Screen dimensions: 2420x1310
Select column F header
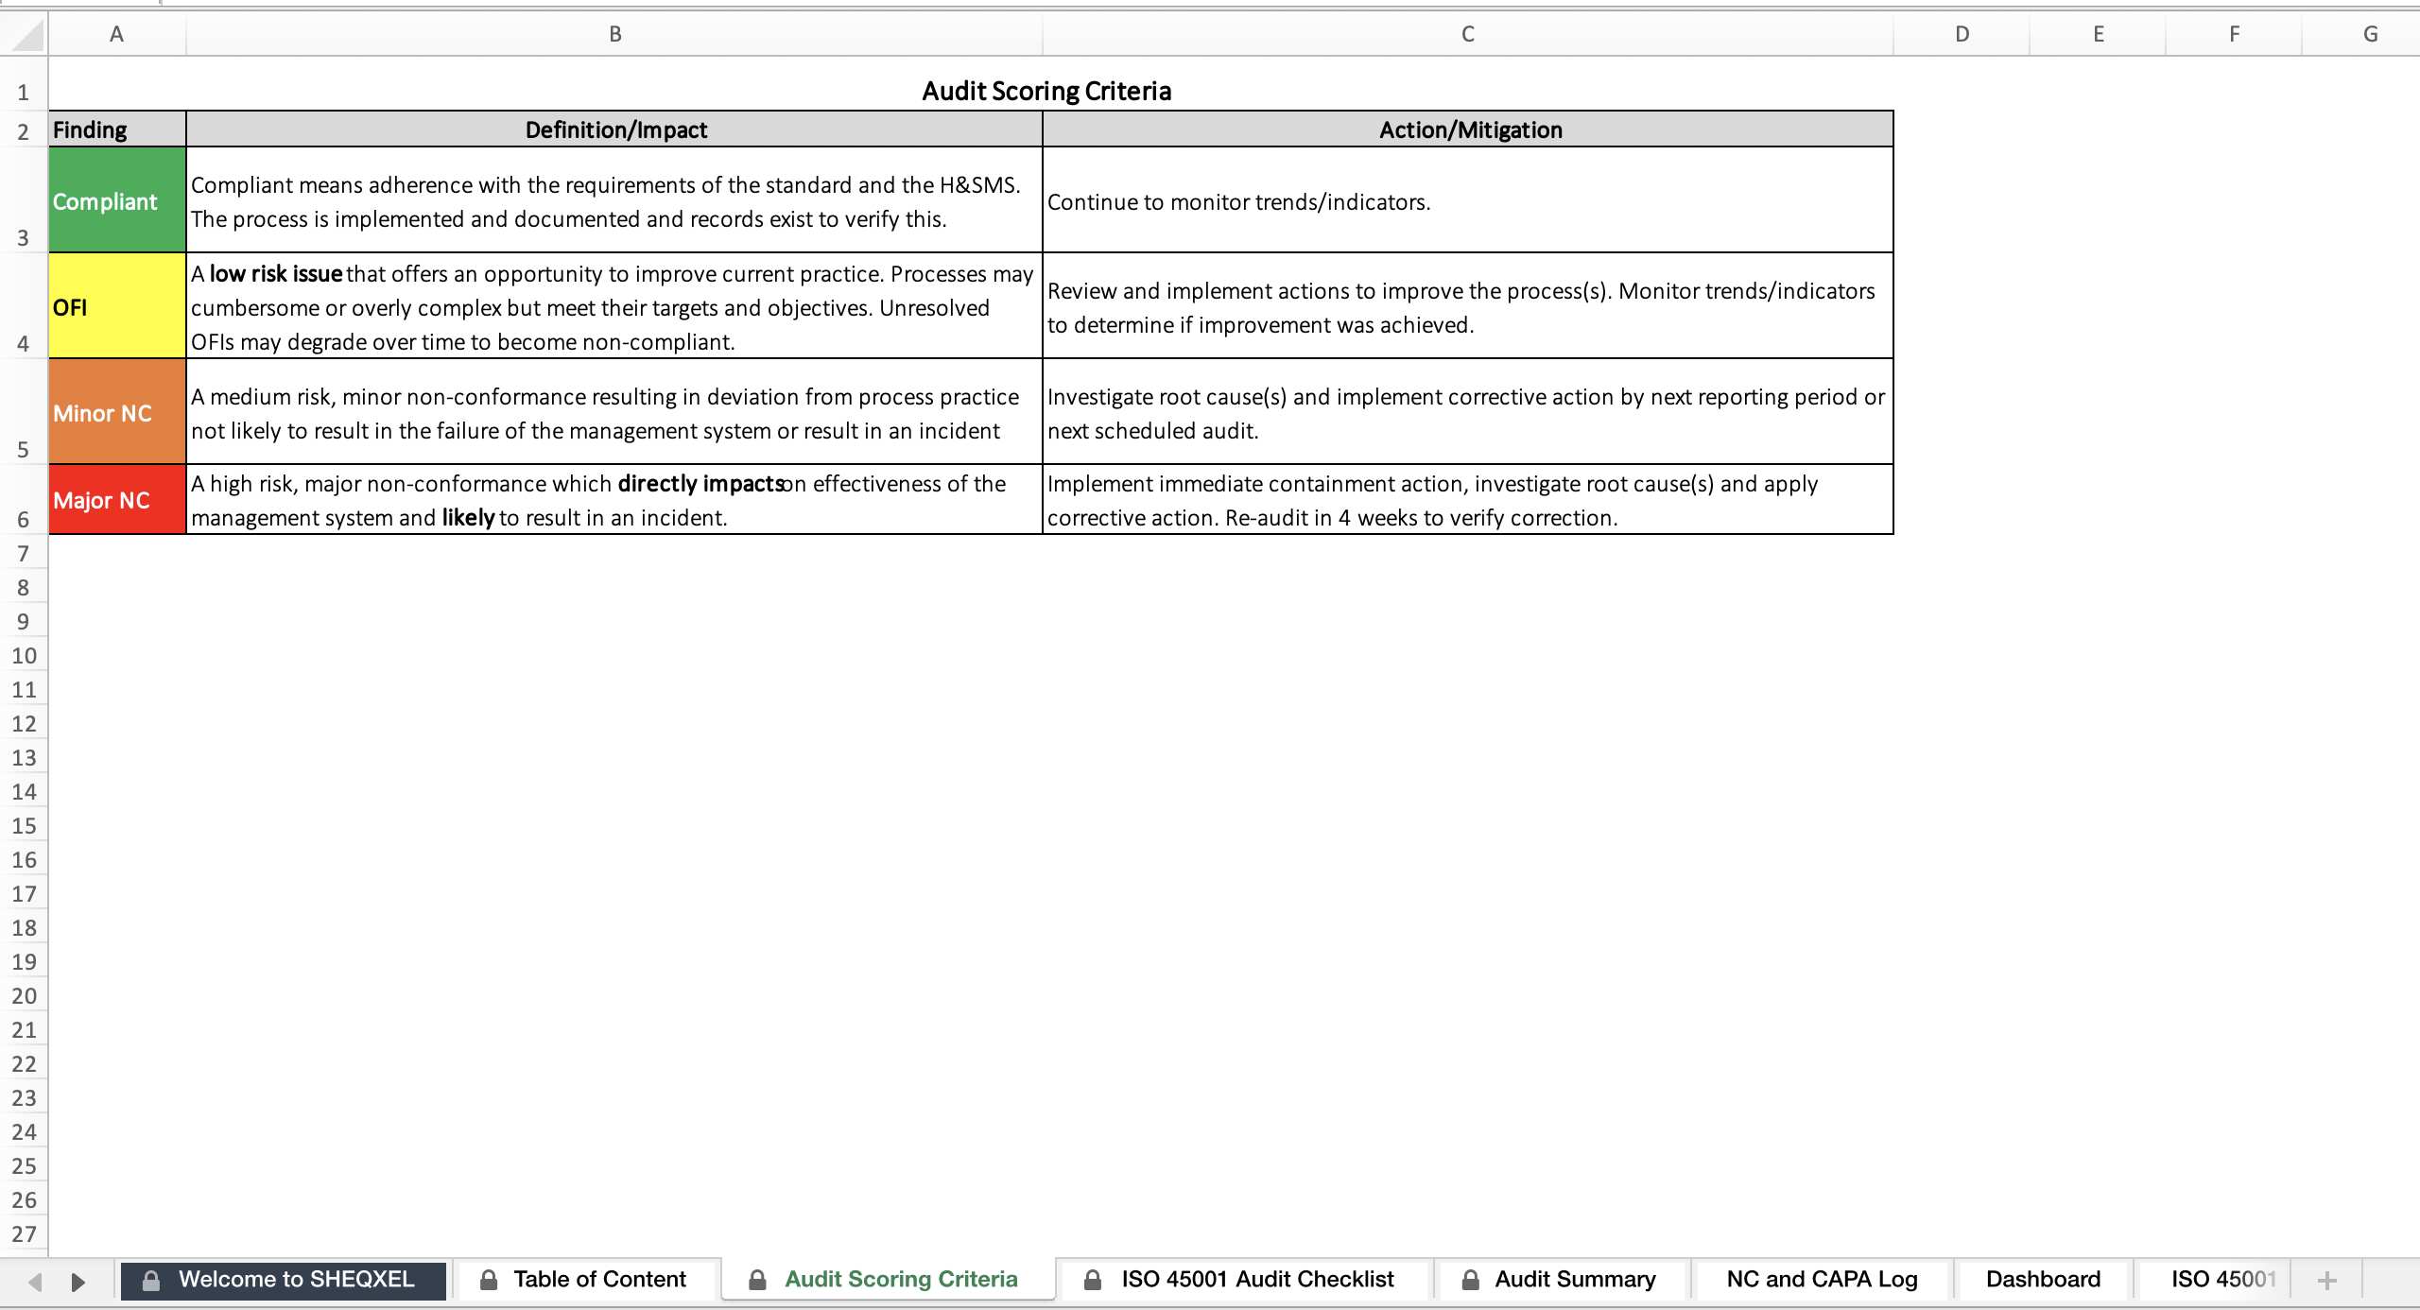coord(2235,34)
